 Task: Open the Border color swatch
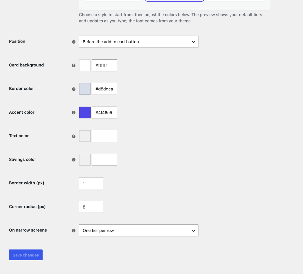click(85, 89)
